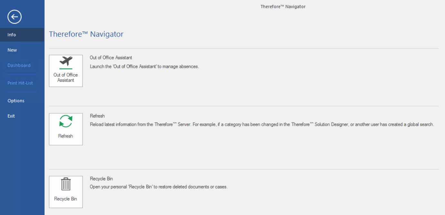The image size is (445, 215).
Task: Switch to the New section
Action: (x=12, y=50)
